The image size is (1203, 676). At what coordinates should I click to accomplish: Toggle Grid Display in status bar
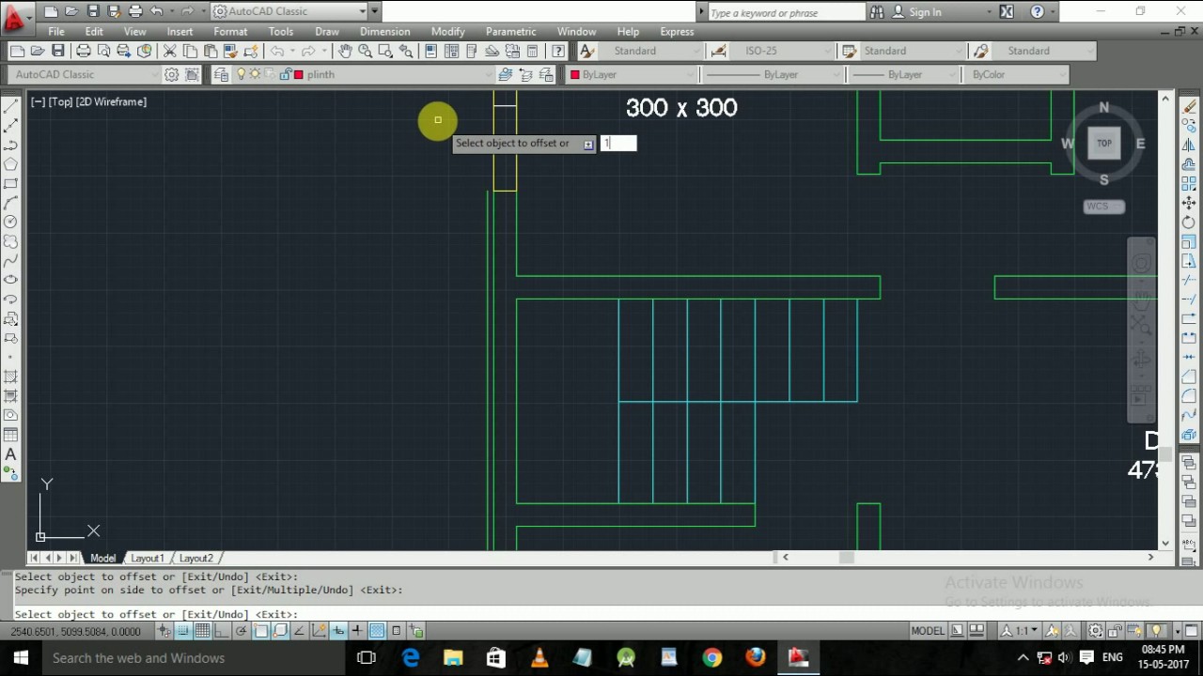pyautogui.click(x=202, y=631)
